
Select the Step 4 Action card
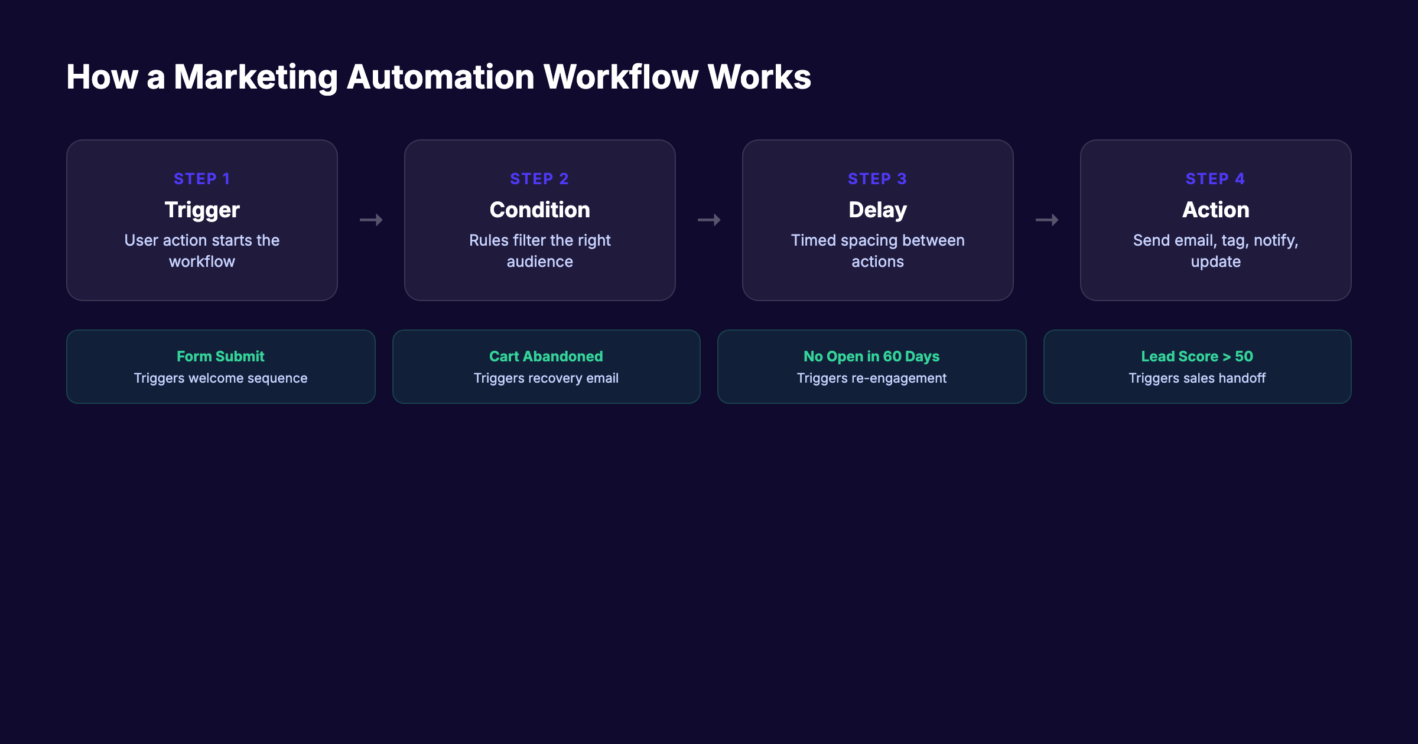click(1215, 220)
